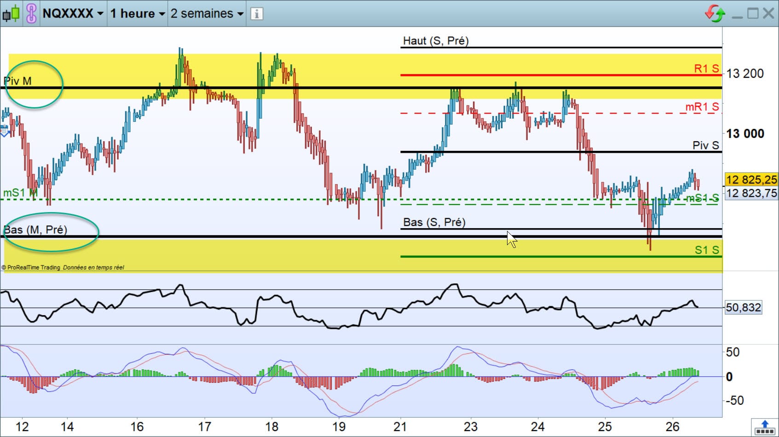The height and width of the screenshot is (437, 779).
Task: Open the 2 semaines period dropdown
Action: pyautogui.click(x=207, y=13)
